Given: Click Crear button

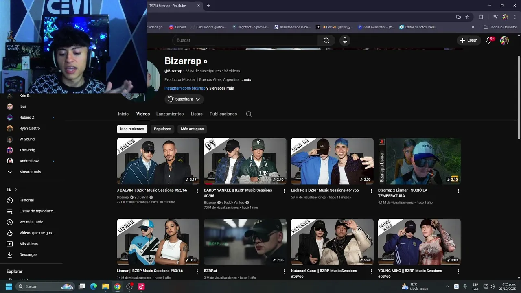Looking at the screenshot, I should coord(468,40).
